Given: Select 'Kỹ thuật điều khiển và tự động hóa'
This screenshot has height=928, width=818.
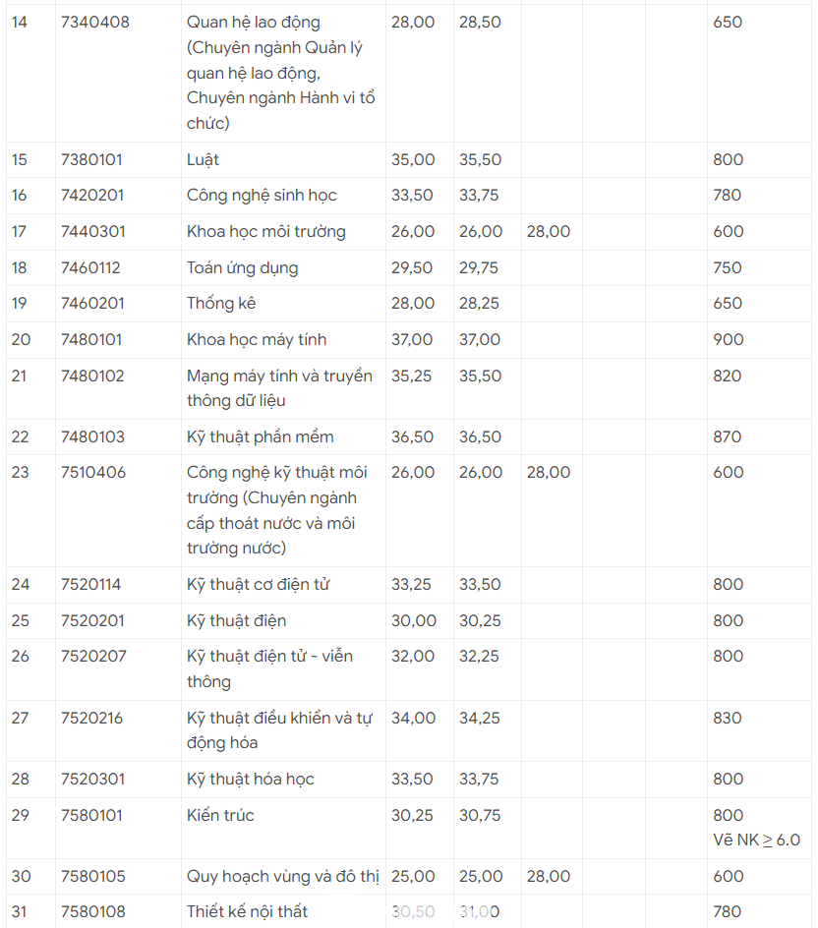Looking at the screenshot, I should (278, 729).
